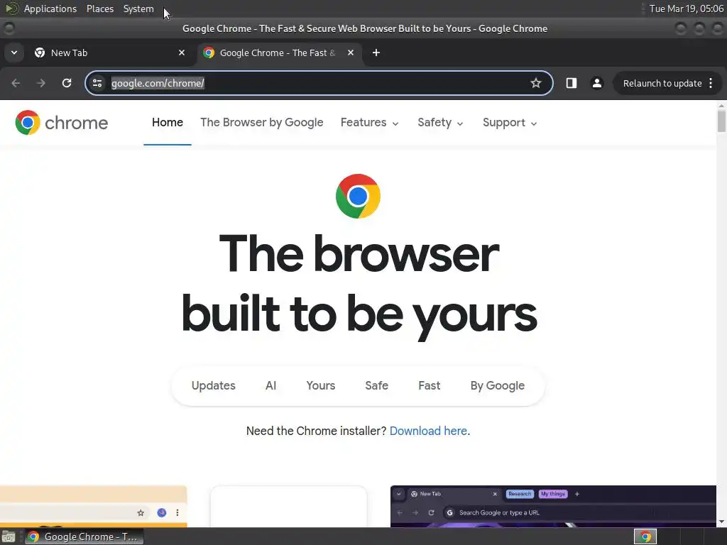Open site information icon in address bar
The image size is (727, 545).
[97, 83]
